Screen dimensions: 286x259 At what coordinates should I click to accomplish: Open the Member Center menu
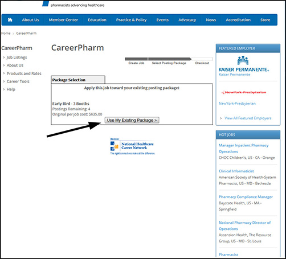63,20
